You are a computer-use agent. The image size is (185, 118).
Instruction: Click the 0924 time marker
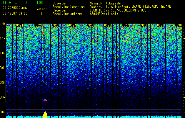pyautogui.click(x=73, y=25)
